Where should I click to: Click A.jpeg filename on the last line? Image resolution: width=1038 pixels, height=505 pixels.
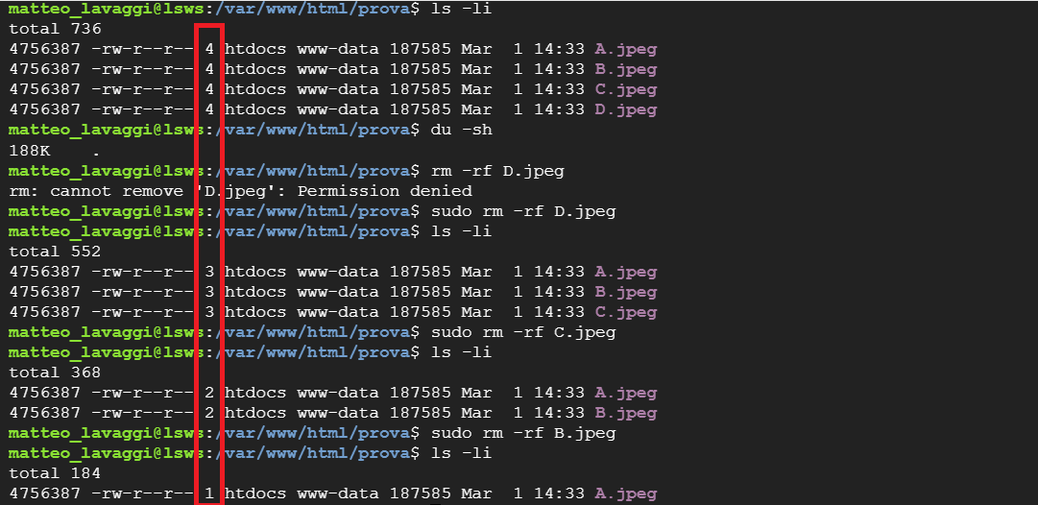[625, 493]
